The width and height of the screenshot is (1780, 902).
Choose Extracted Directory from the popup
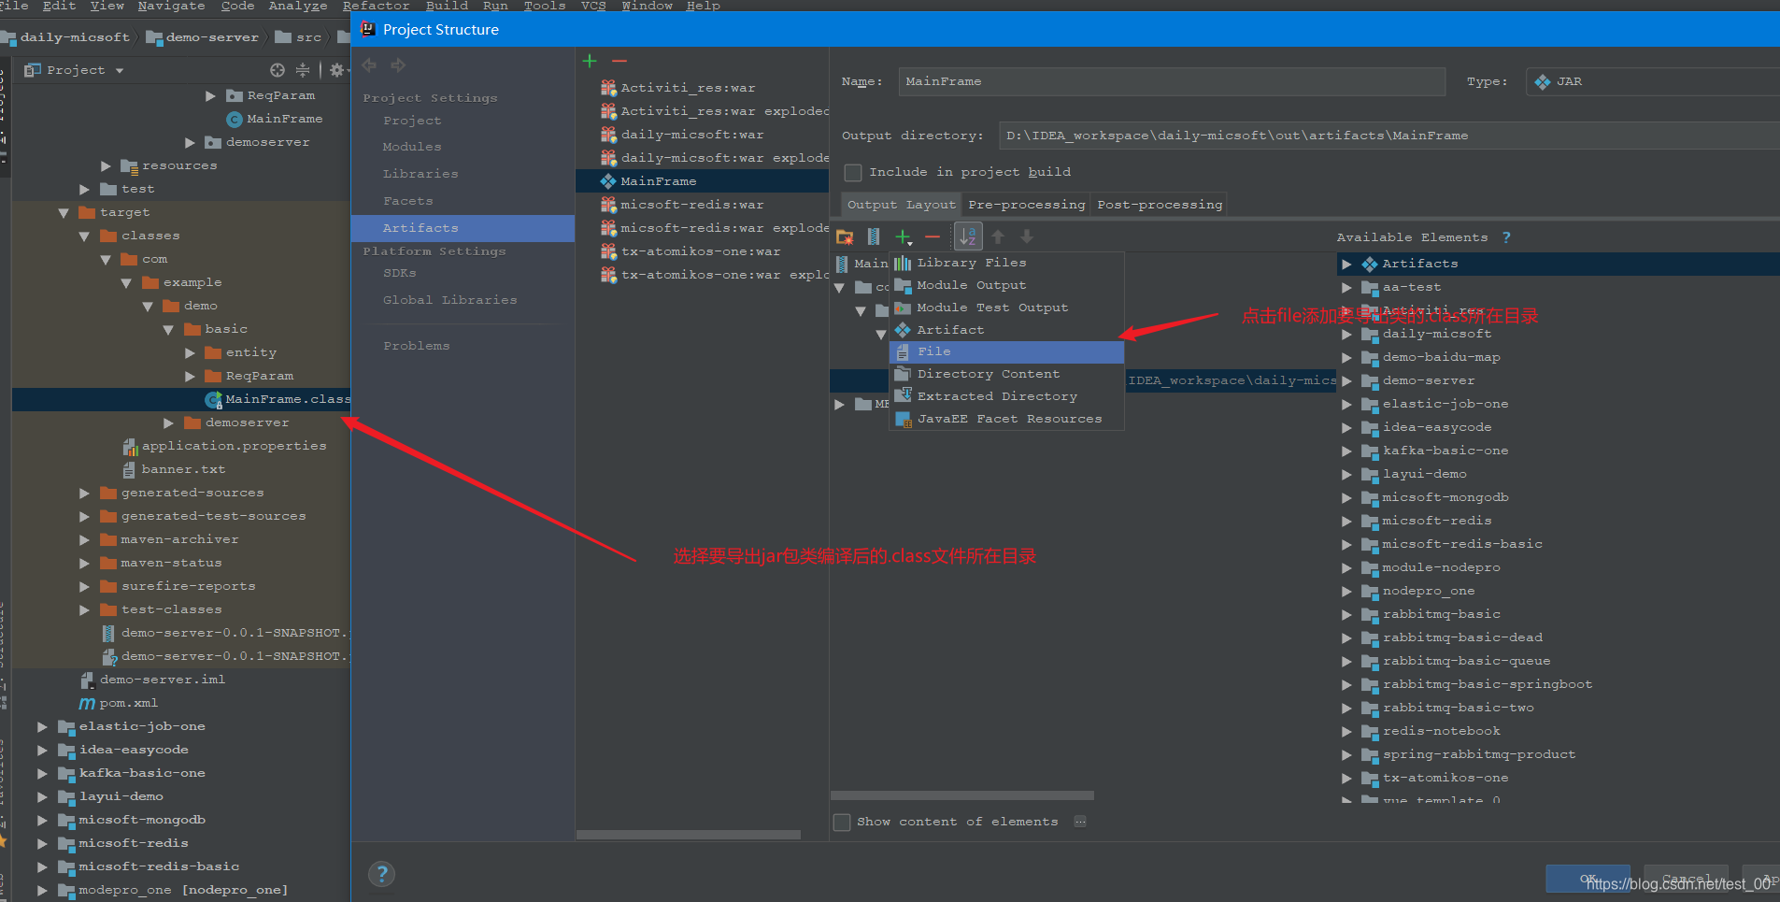[x=1006, y=396]
